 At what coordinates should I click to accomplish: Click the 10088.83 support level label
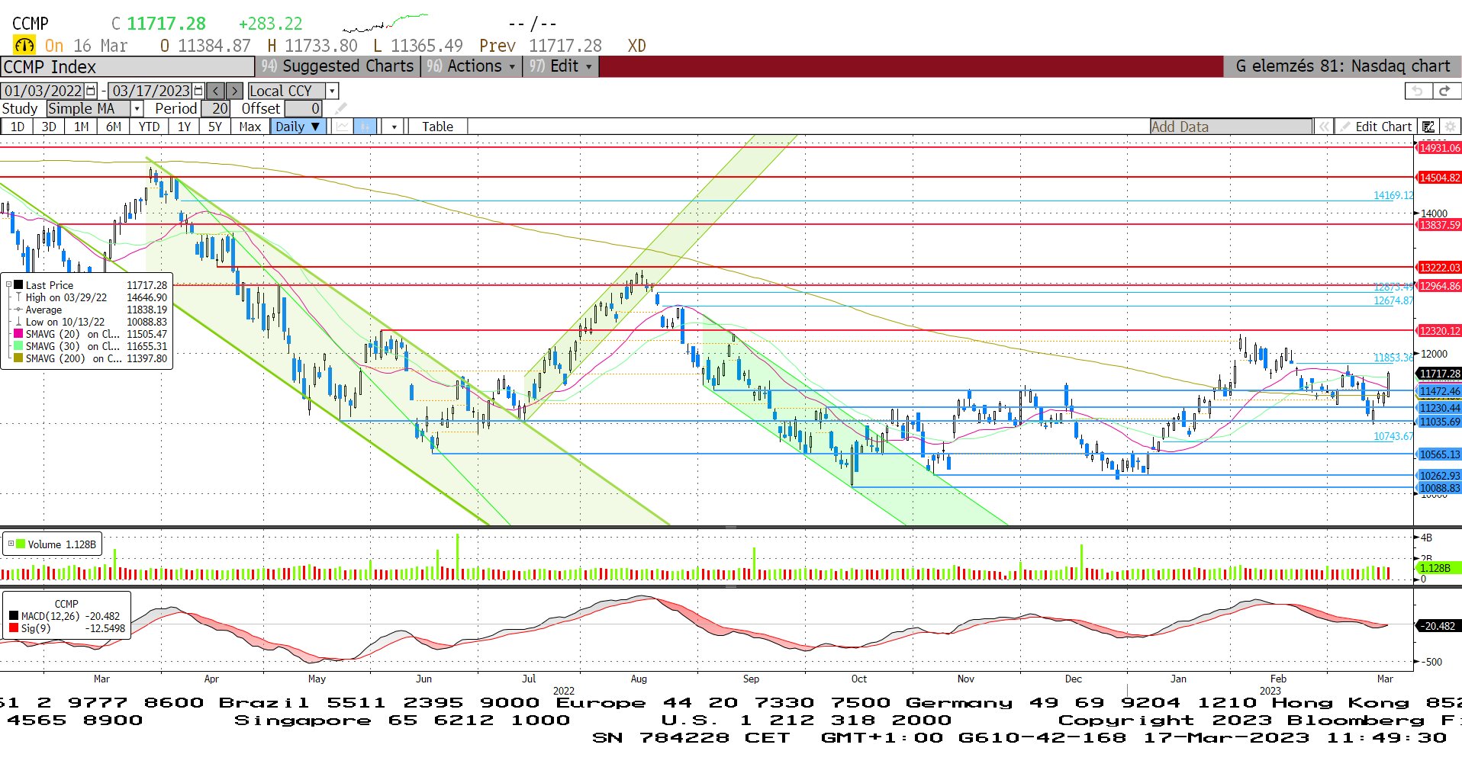(1439, 488)
